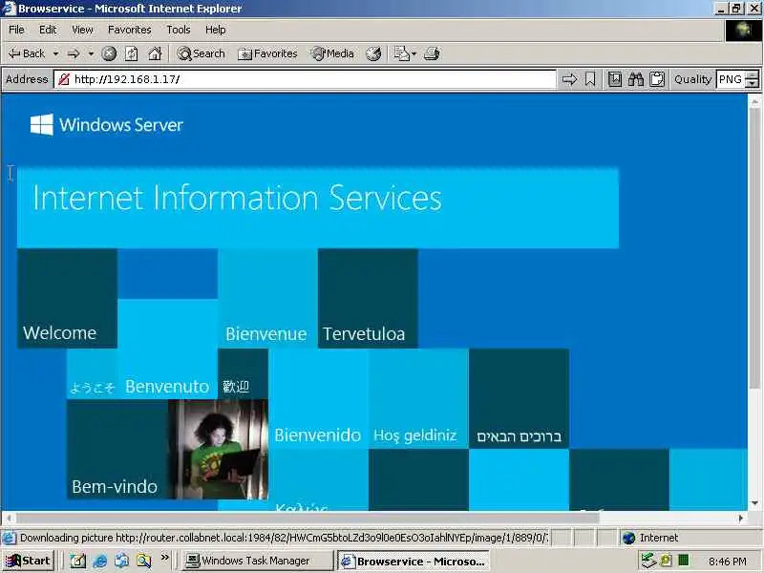This screenshot has height=573, width=764.
Task: Open the Mail dropdown arrow
Action: click(414, 53)
